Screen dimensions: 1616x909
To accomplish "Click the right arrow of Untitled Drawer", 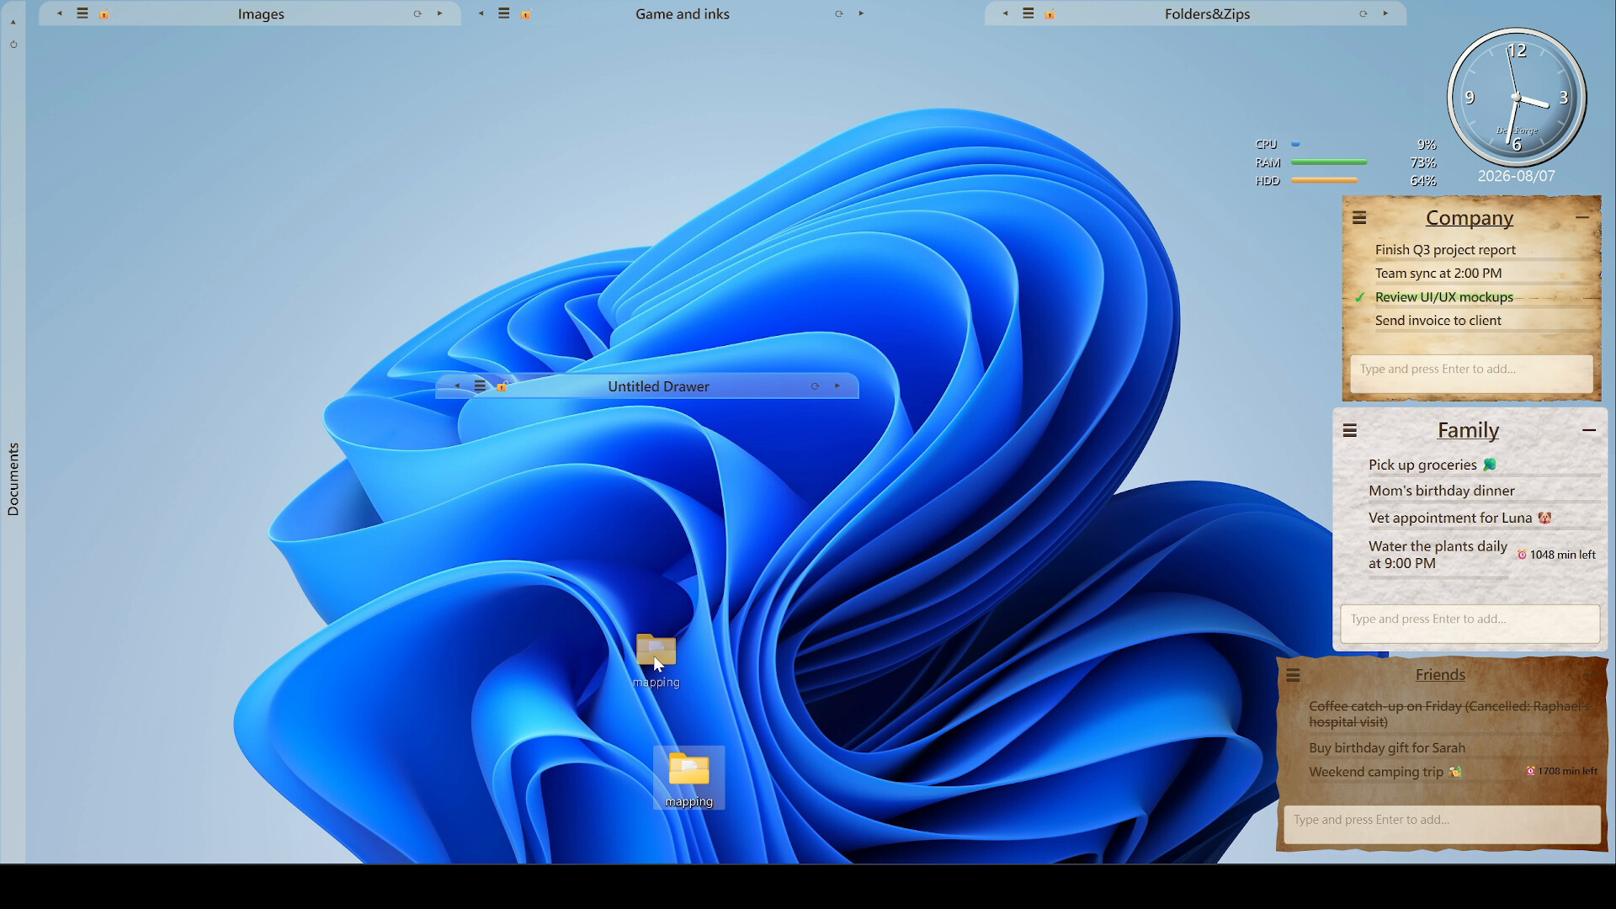I will coord(837,385).
